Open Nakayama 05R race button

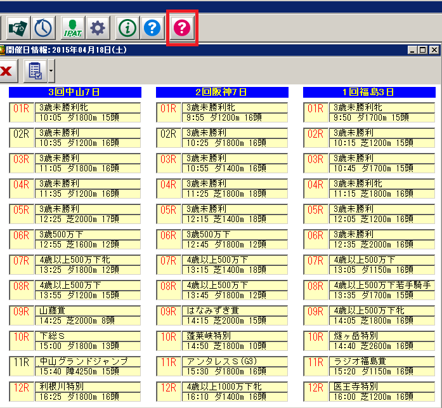pyautogui.click(x=22, y=214)
